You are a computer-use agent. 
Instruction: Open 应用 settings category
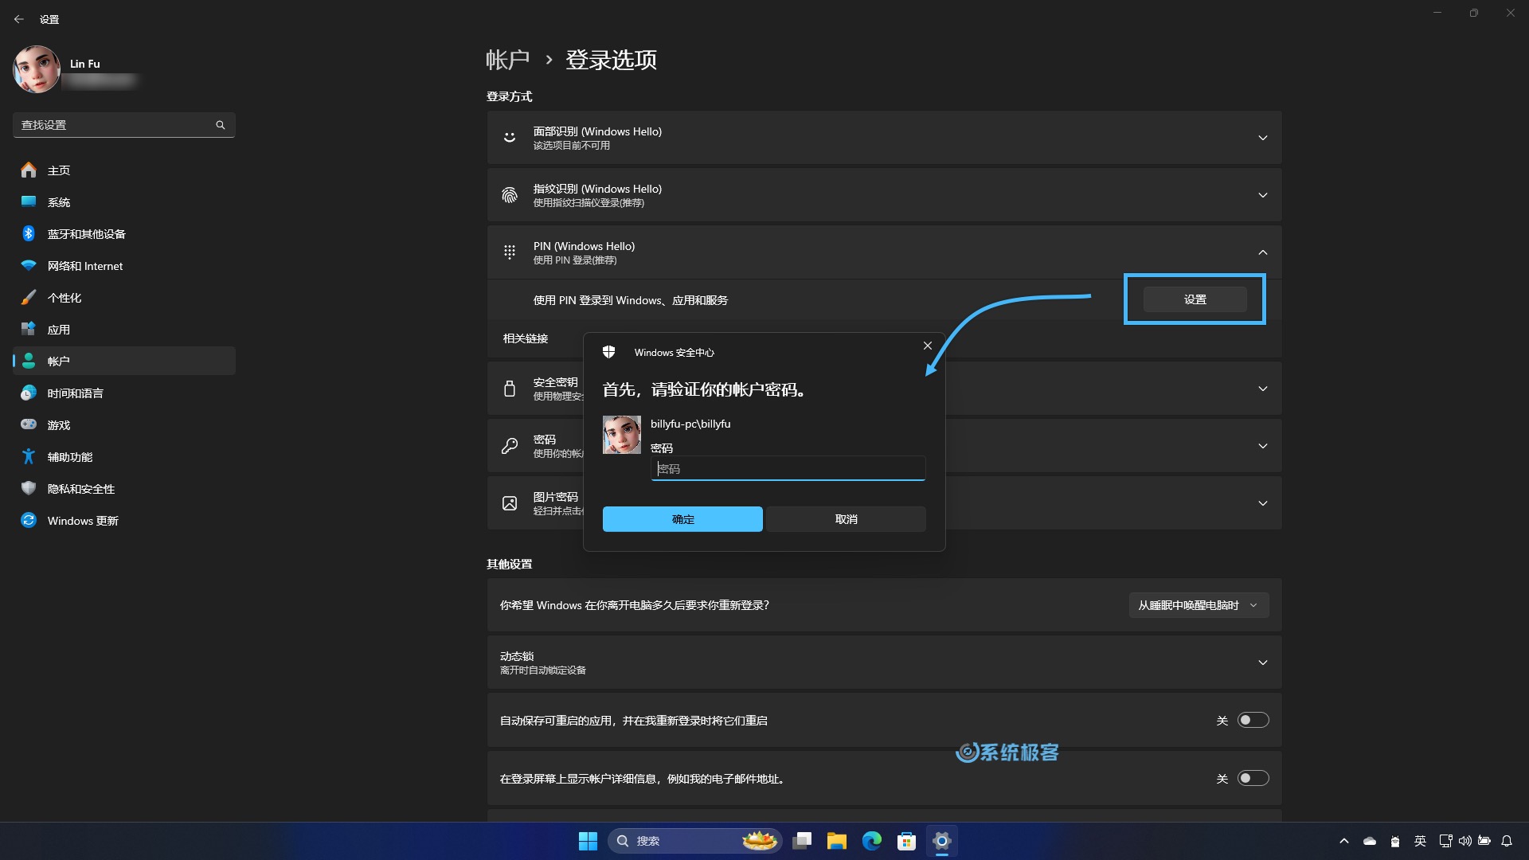tap(123, 330)
